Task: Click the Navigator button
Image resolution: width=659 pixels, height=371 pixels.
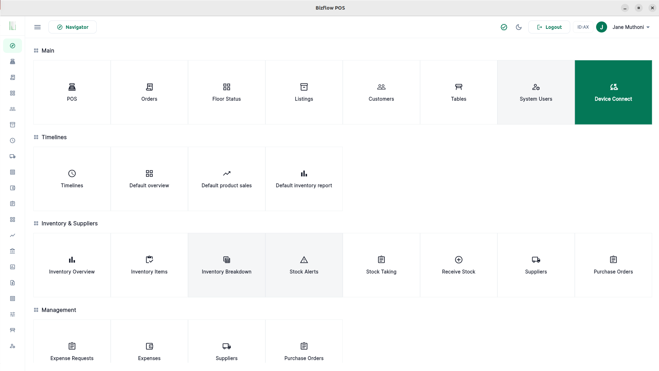Action: coord(73,27)
